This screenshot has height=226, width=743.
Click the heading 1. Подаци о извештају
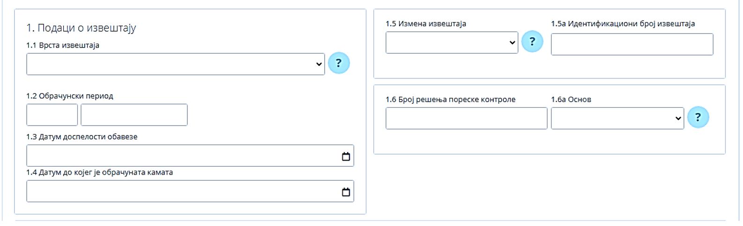pos(81,28)
